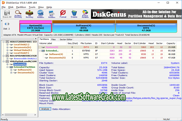Select the Software(4) block in disk map
The image size is (182, 121).
[83, 27]
